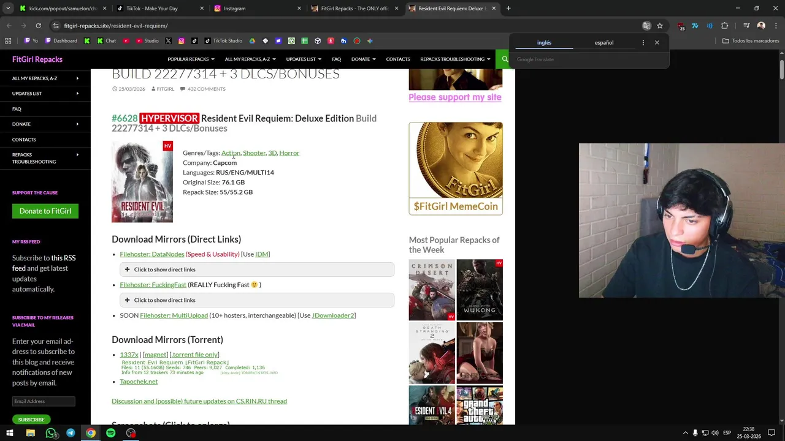The image size is (785, 441).
Task: Open the tab search dropdown in Chrome
Action: (9, 9)
